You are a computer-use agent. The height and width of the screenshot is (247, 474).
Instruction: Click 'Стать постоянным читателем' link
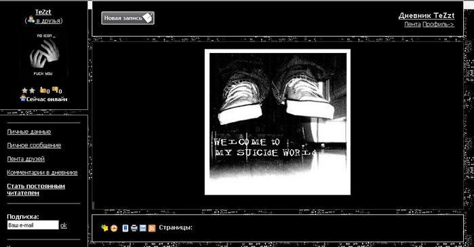36,189
